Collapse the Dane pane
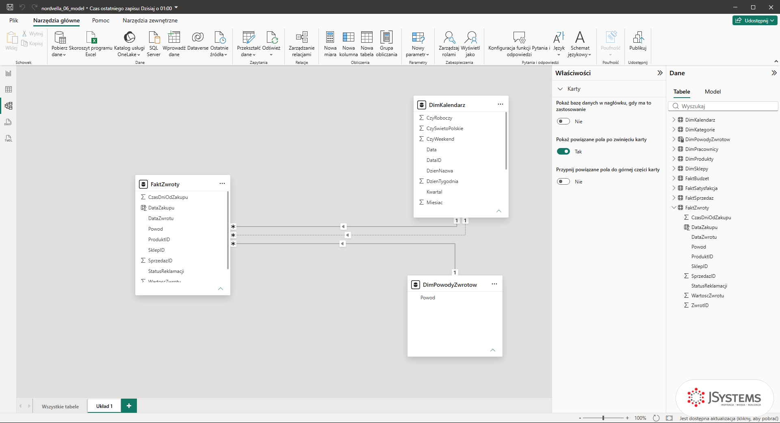The width and height of the screenshot is (780, 423). [x=774, y=73]
